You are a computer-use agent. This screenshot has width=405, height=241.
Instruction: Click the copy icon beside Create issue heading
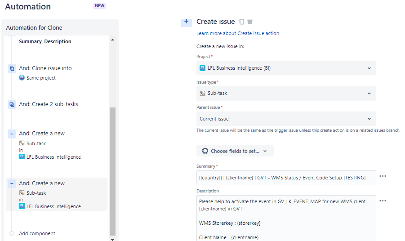241,22
